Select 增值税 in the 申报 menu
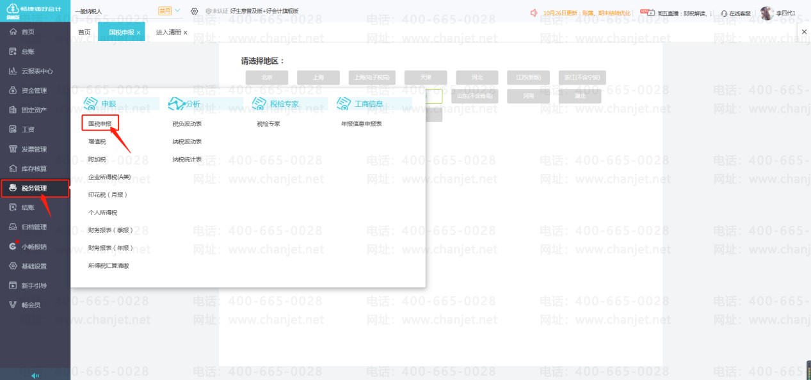811x380 pixels. point(97,141)
